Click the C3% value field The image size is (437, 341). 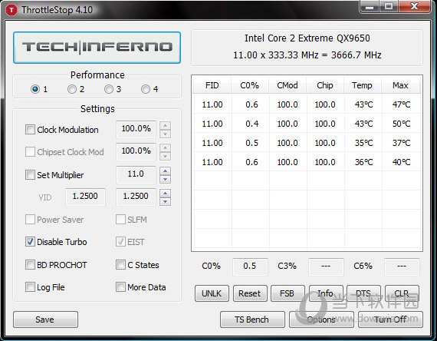pyautogui.click(x=326, y=267)
